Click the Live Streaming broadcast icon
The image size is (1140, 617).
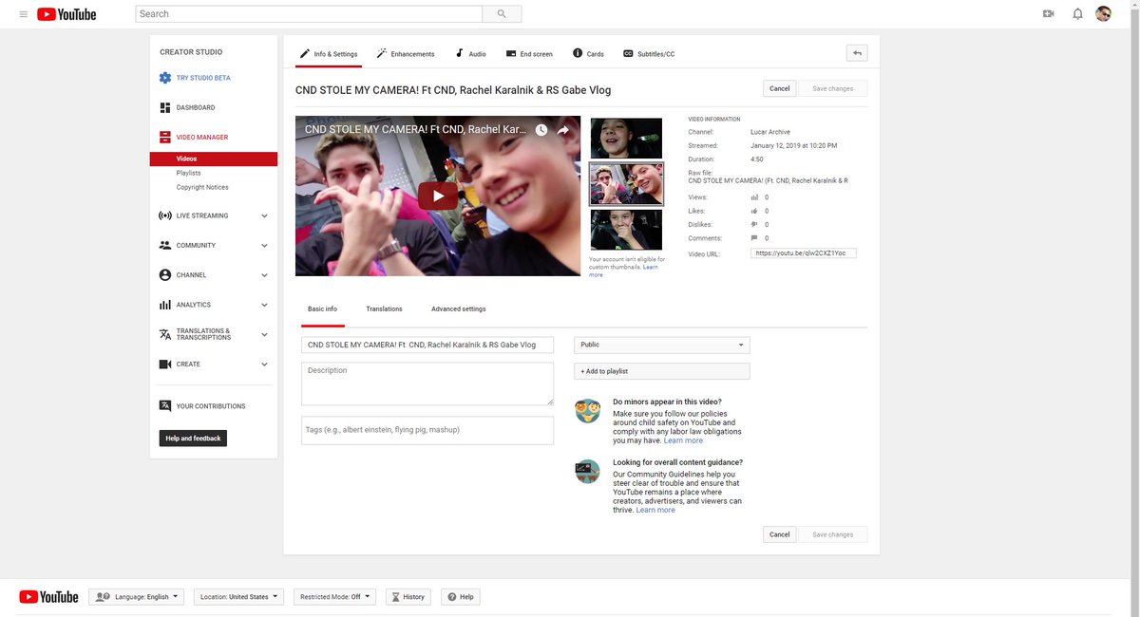[x=165, y=215]
